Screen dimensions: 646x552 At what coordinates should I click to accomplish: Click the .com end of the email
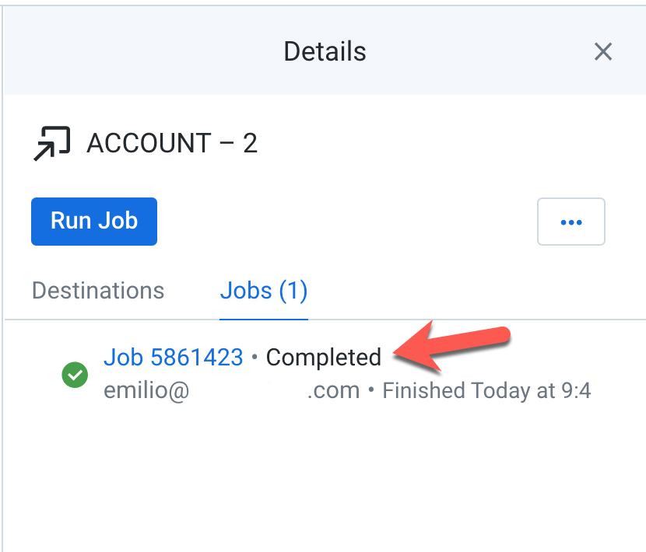point(333,390)
